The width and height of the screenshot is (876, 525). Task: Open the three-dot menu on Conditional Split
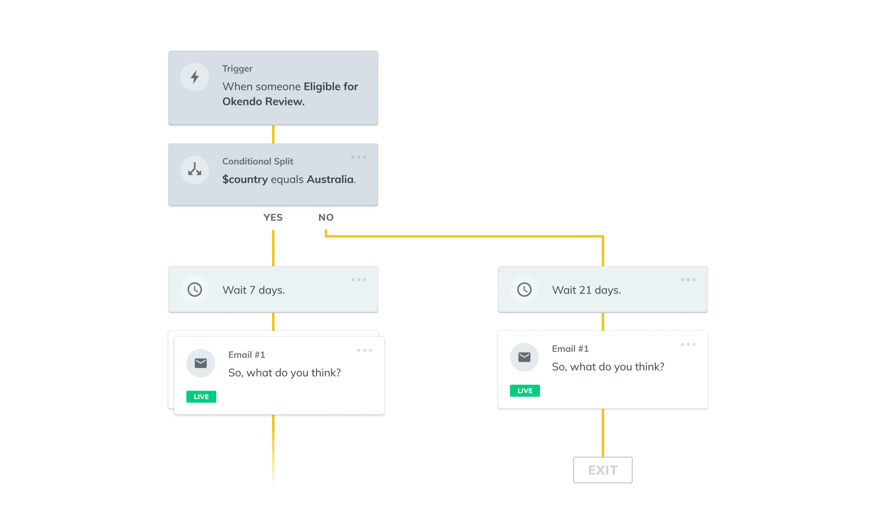[358, 157]
